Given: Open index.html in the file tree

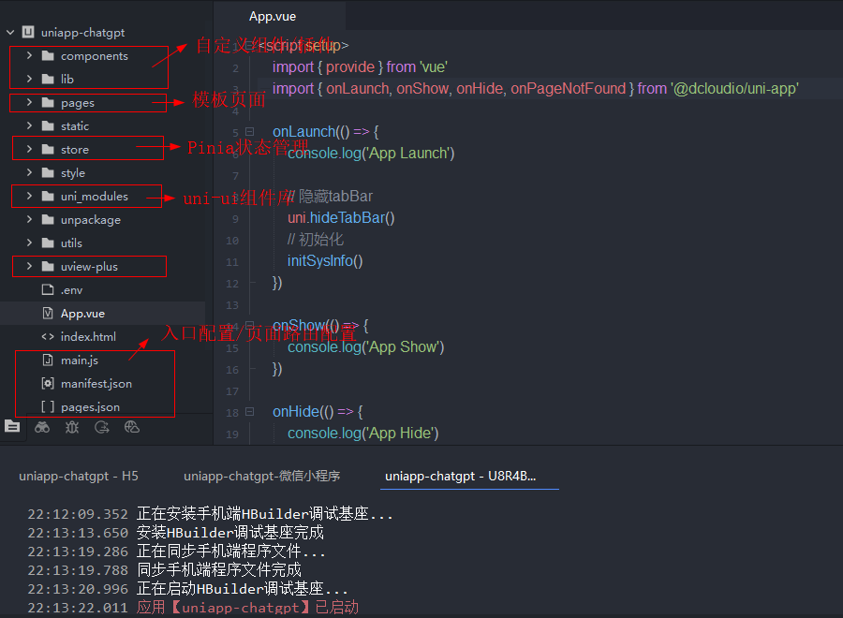Looking at the screenshot, I should (88, 337).
